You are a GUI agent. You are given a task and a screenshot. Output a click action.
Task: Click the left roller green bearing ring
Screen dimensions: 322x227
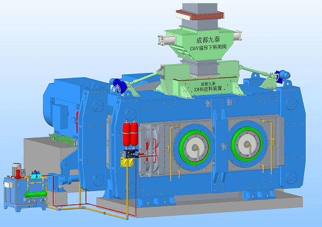click(x=195, y=148)
